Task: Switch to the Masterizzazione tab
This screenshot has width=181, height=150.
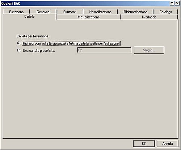Action: (89, 17)
